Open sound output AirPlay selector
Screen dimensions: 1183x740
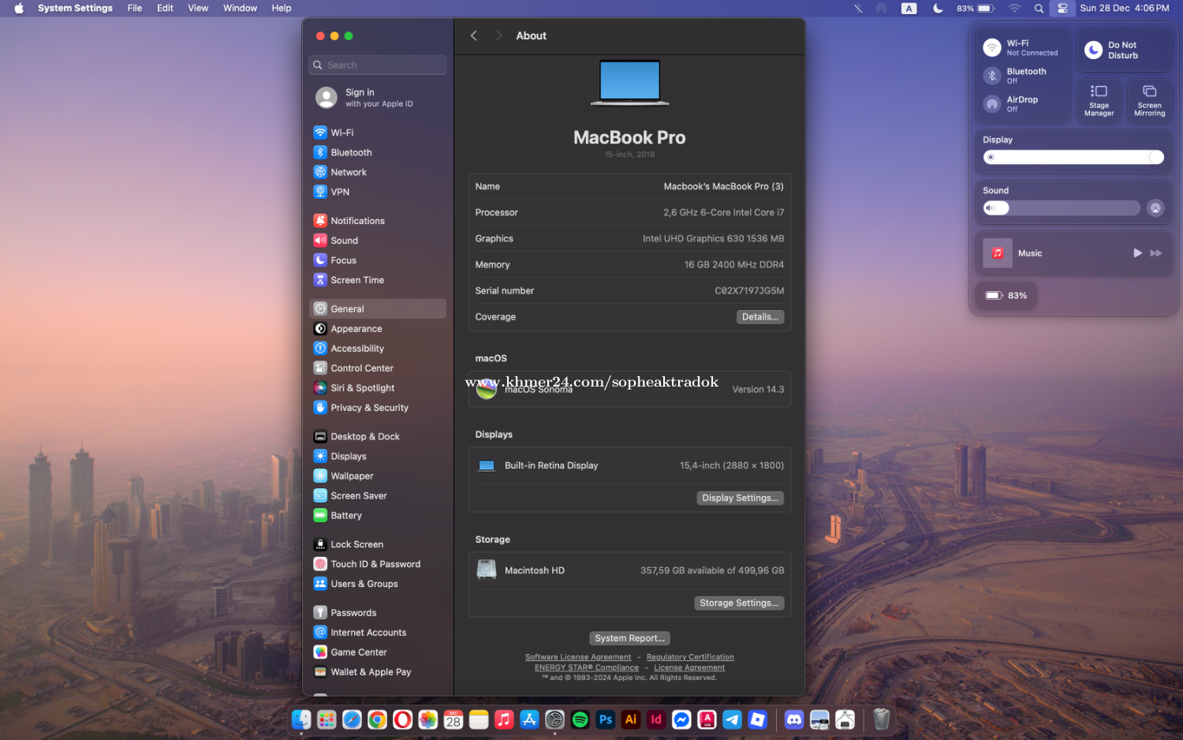pos(1155,208)
